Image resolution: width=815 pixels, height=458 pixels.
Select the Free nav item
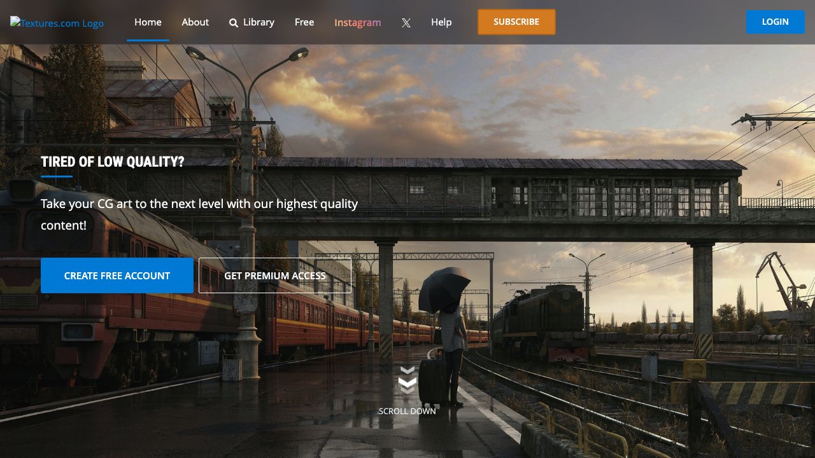304,22
